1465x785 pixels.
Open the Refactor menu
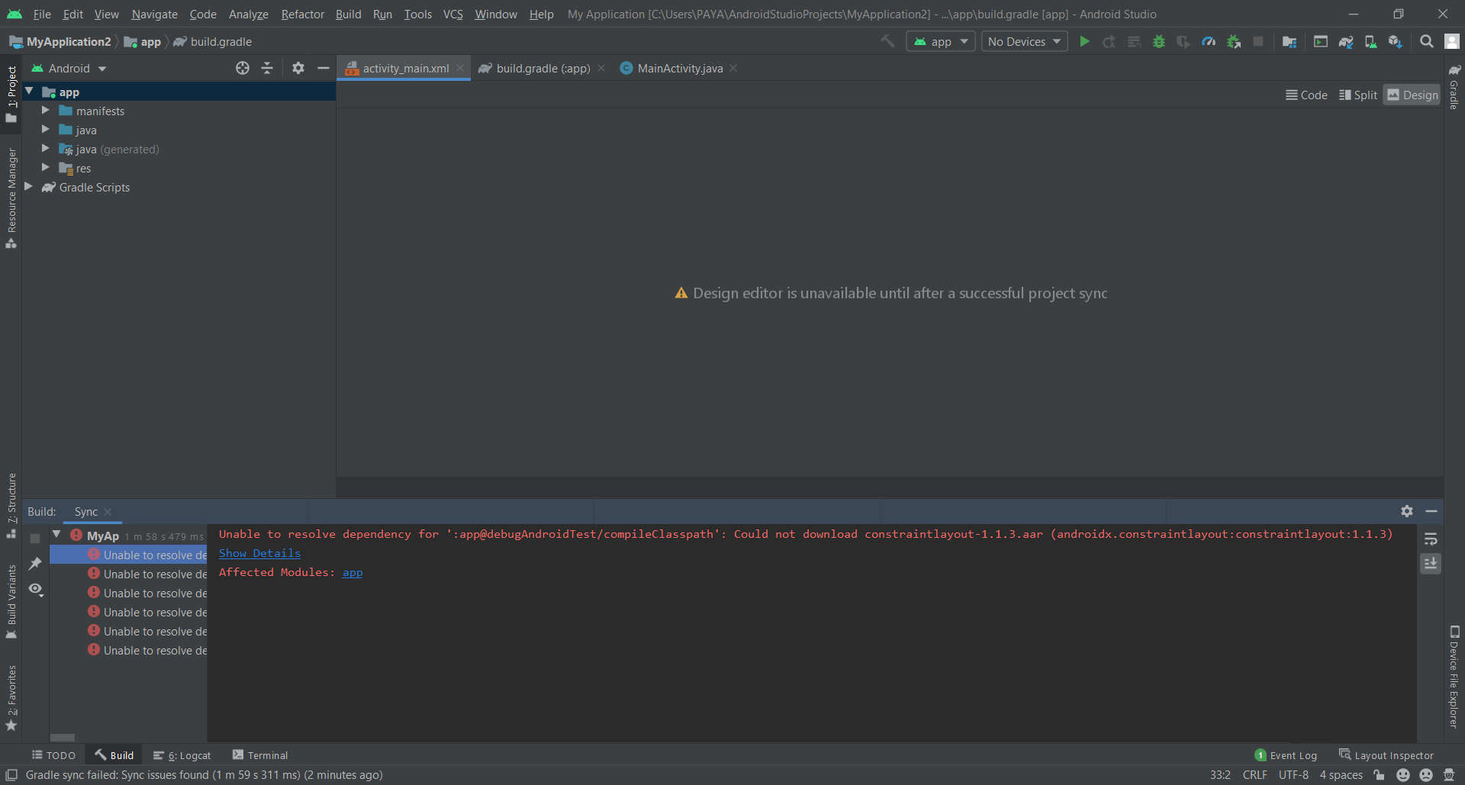[302, 14]
